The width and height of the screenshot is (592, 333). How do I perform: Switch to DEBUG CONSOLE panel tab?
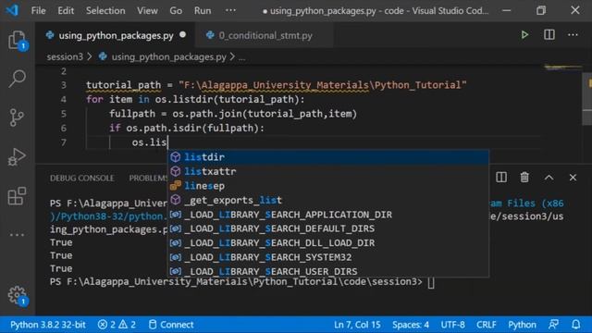[81, 178]
